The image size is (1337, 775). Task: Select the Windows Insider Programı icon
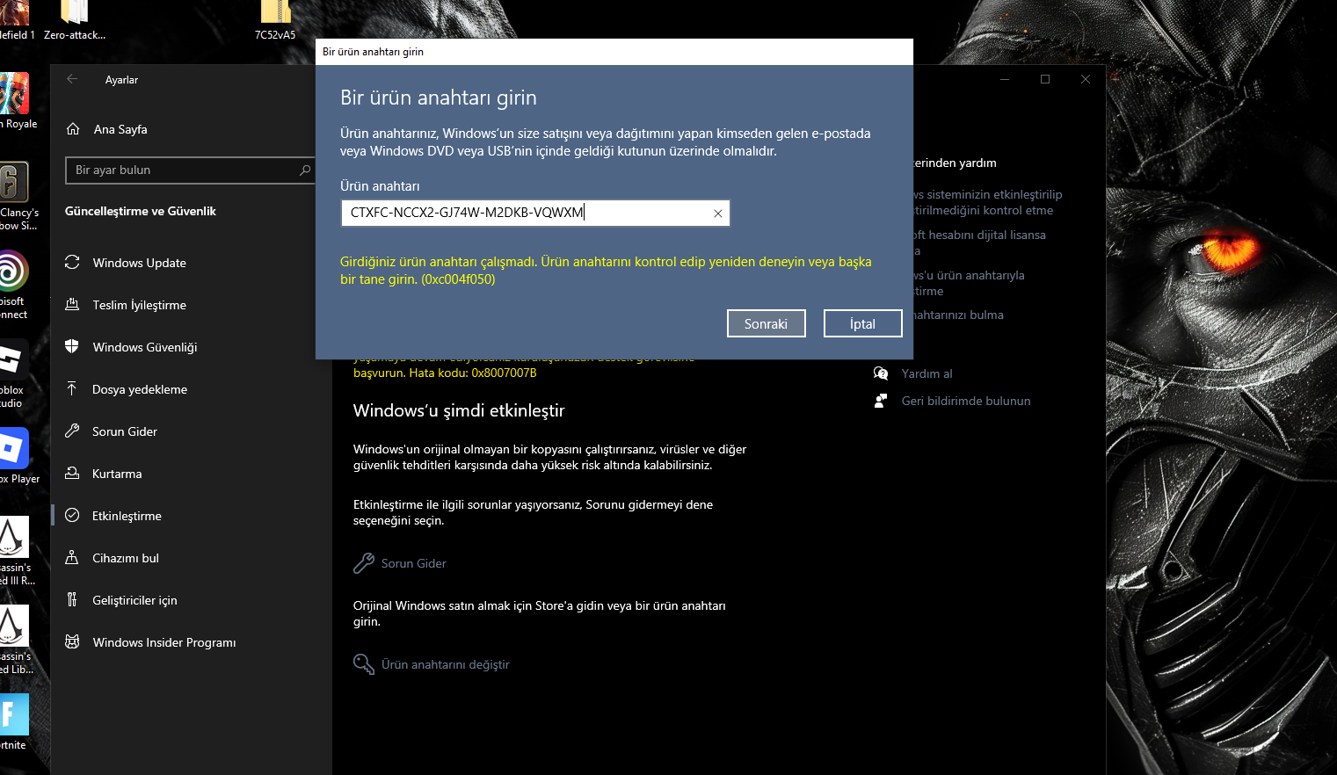(72, 641)
